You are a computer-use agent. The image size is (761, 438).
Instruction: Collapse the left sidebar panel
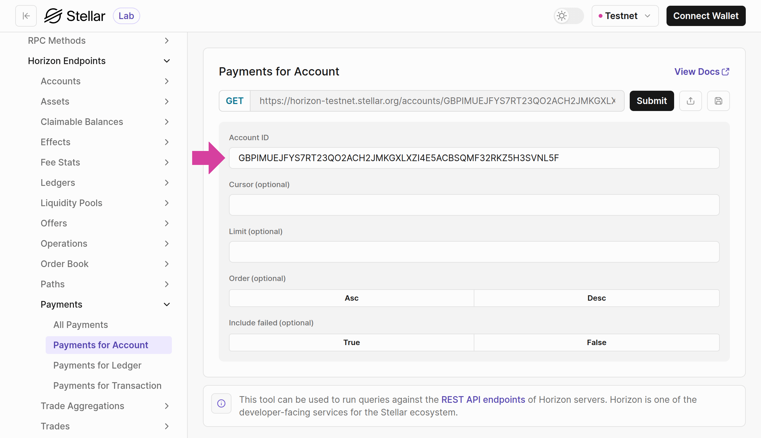coord(25,16)
